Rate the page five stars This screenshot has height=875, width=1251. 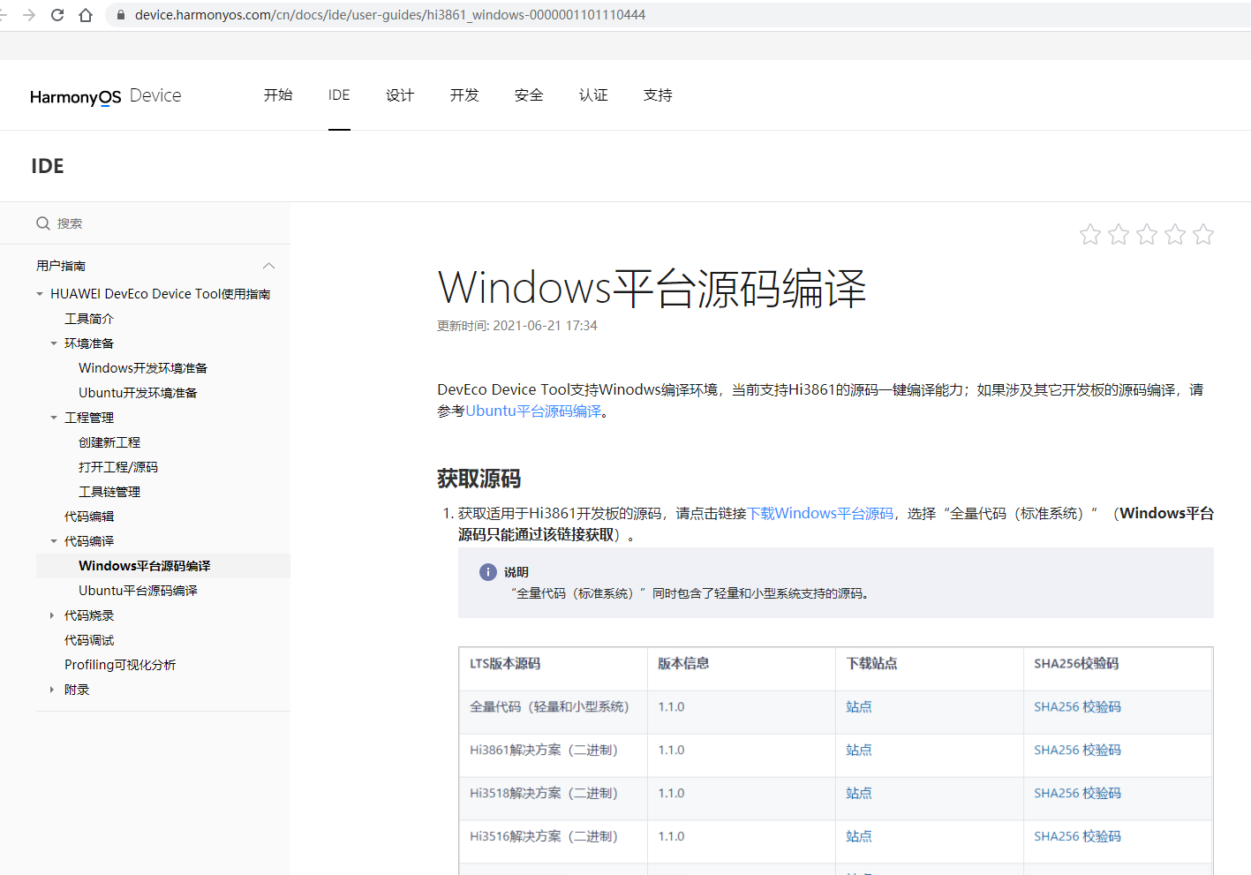coord(1203,234)
